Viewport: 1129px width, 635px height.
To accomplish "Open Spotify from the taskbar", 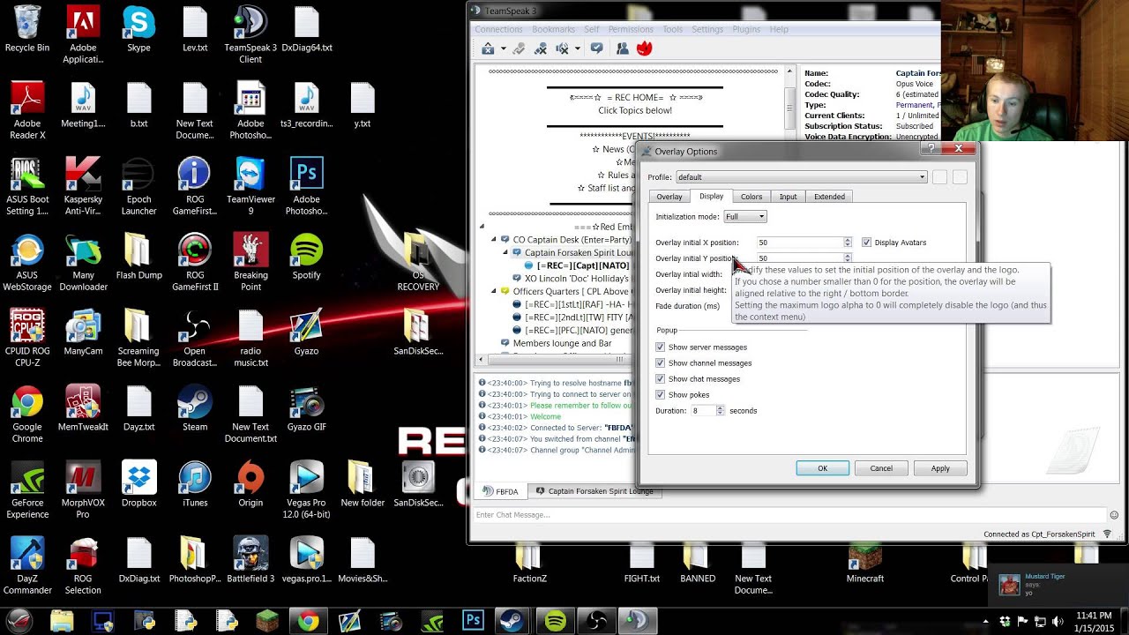I will click(555, 622).
